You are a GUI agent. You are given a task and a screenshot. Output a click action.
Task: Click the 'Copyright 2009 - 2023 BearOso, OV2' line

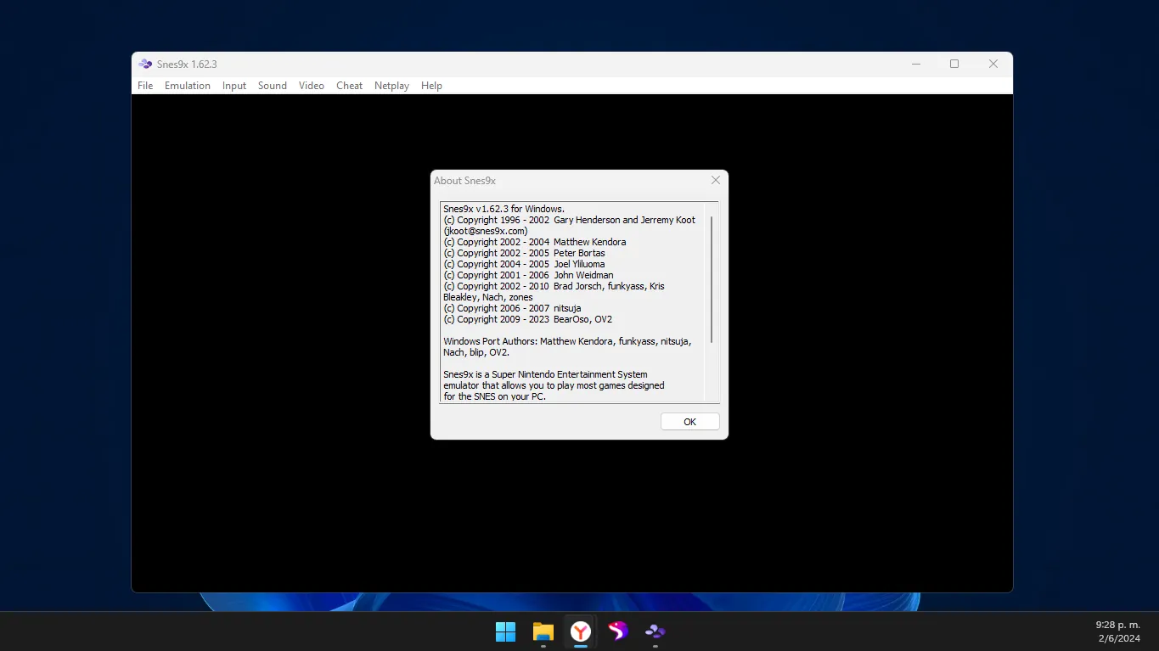(x=527, y=319)
